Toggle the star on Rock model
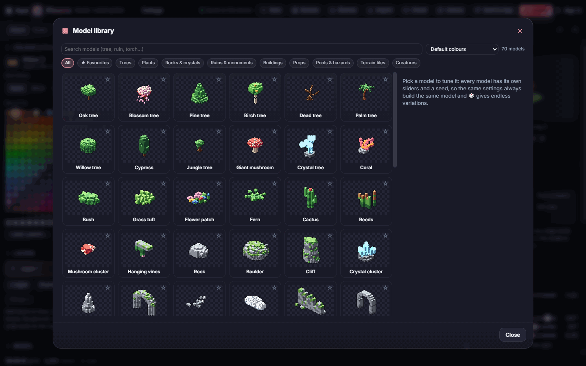Image resolution: width=586 pixels, height=366 pixels. (x=219, y=236)
